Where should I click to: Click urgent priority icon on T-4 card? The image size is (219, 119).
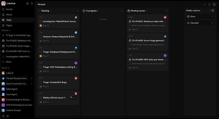(x=41, y=56)
